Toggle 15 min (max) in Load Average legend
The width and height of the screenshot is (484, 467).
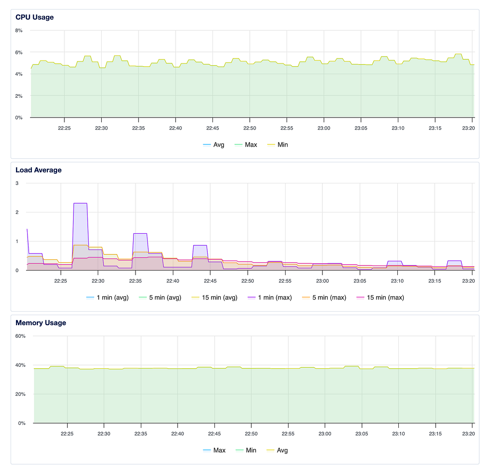[380, 297]
